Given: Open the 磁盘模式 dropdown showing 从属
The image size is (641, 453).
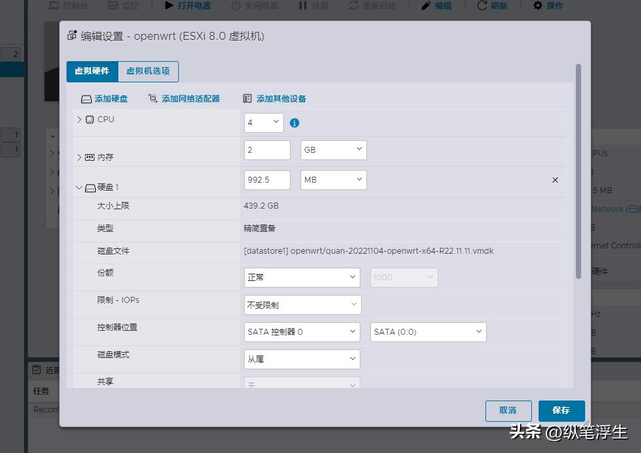Looking at the screenshot, I should 302,359.
